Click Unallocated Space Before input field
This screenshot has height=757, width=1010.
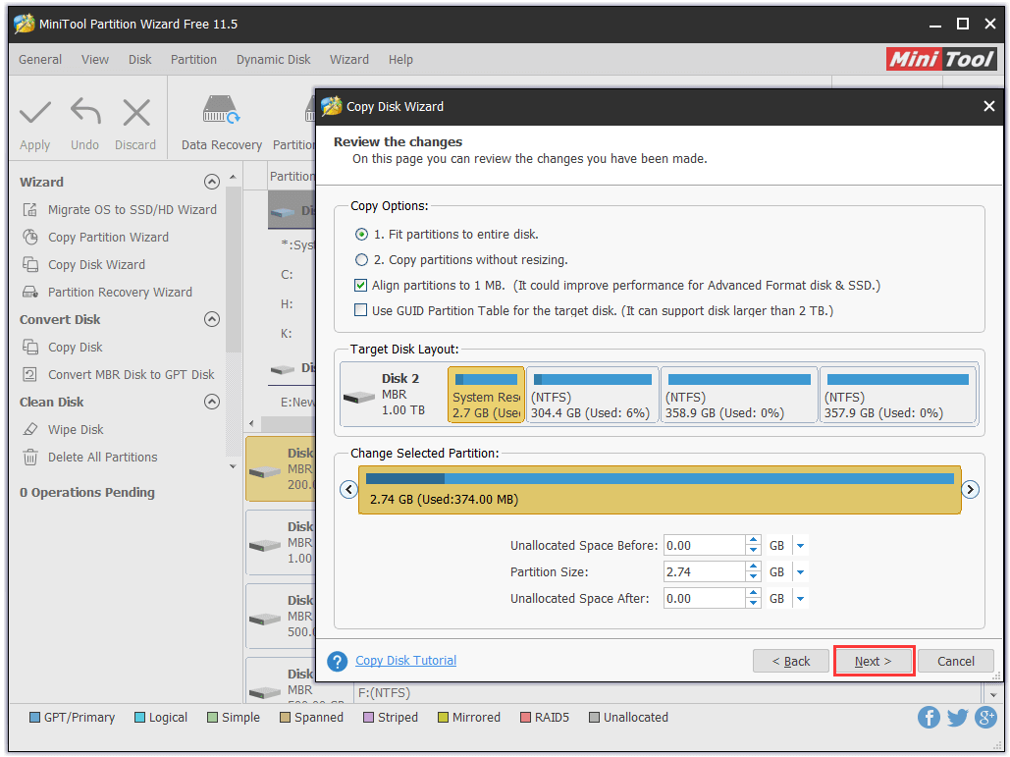click(704, 546)
